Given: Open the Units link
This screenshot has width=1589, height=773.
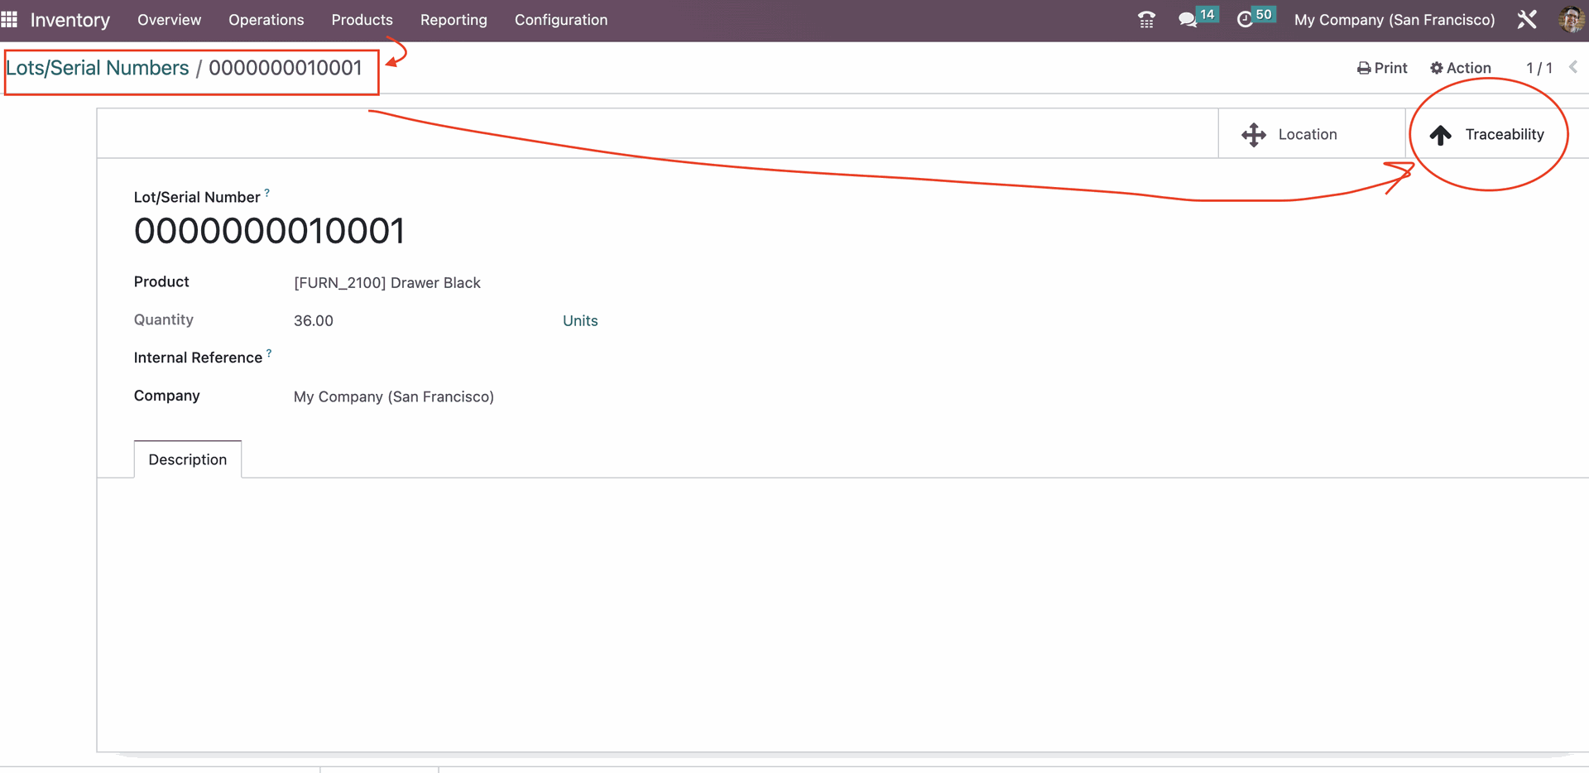Looking at the screenshot, I should click(580, 321).
